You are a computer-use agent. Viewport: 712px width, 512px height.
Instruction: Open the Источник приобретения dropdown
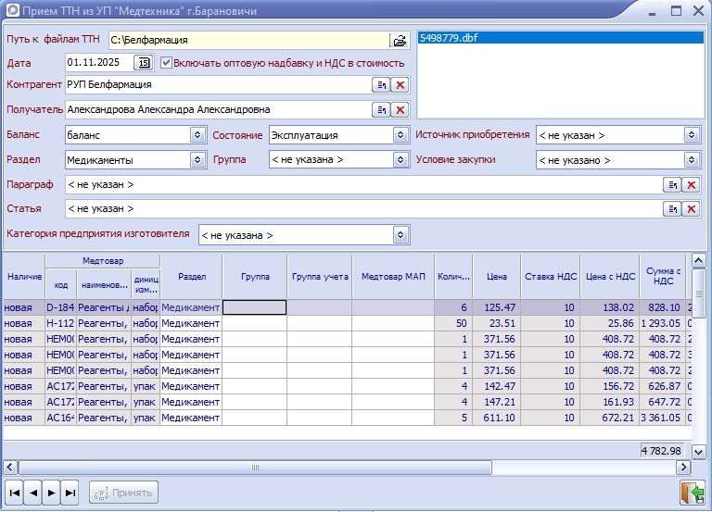[692, 135]
